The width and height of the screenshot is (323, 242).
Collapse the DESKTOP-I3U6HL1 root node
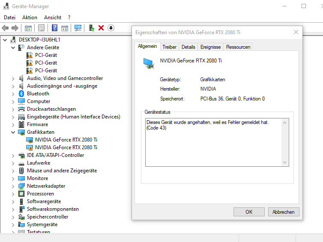(5, 40)
